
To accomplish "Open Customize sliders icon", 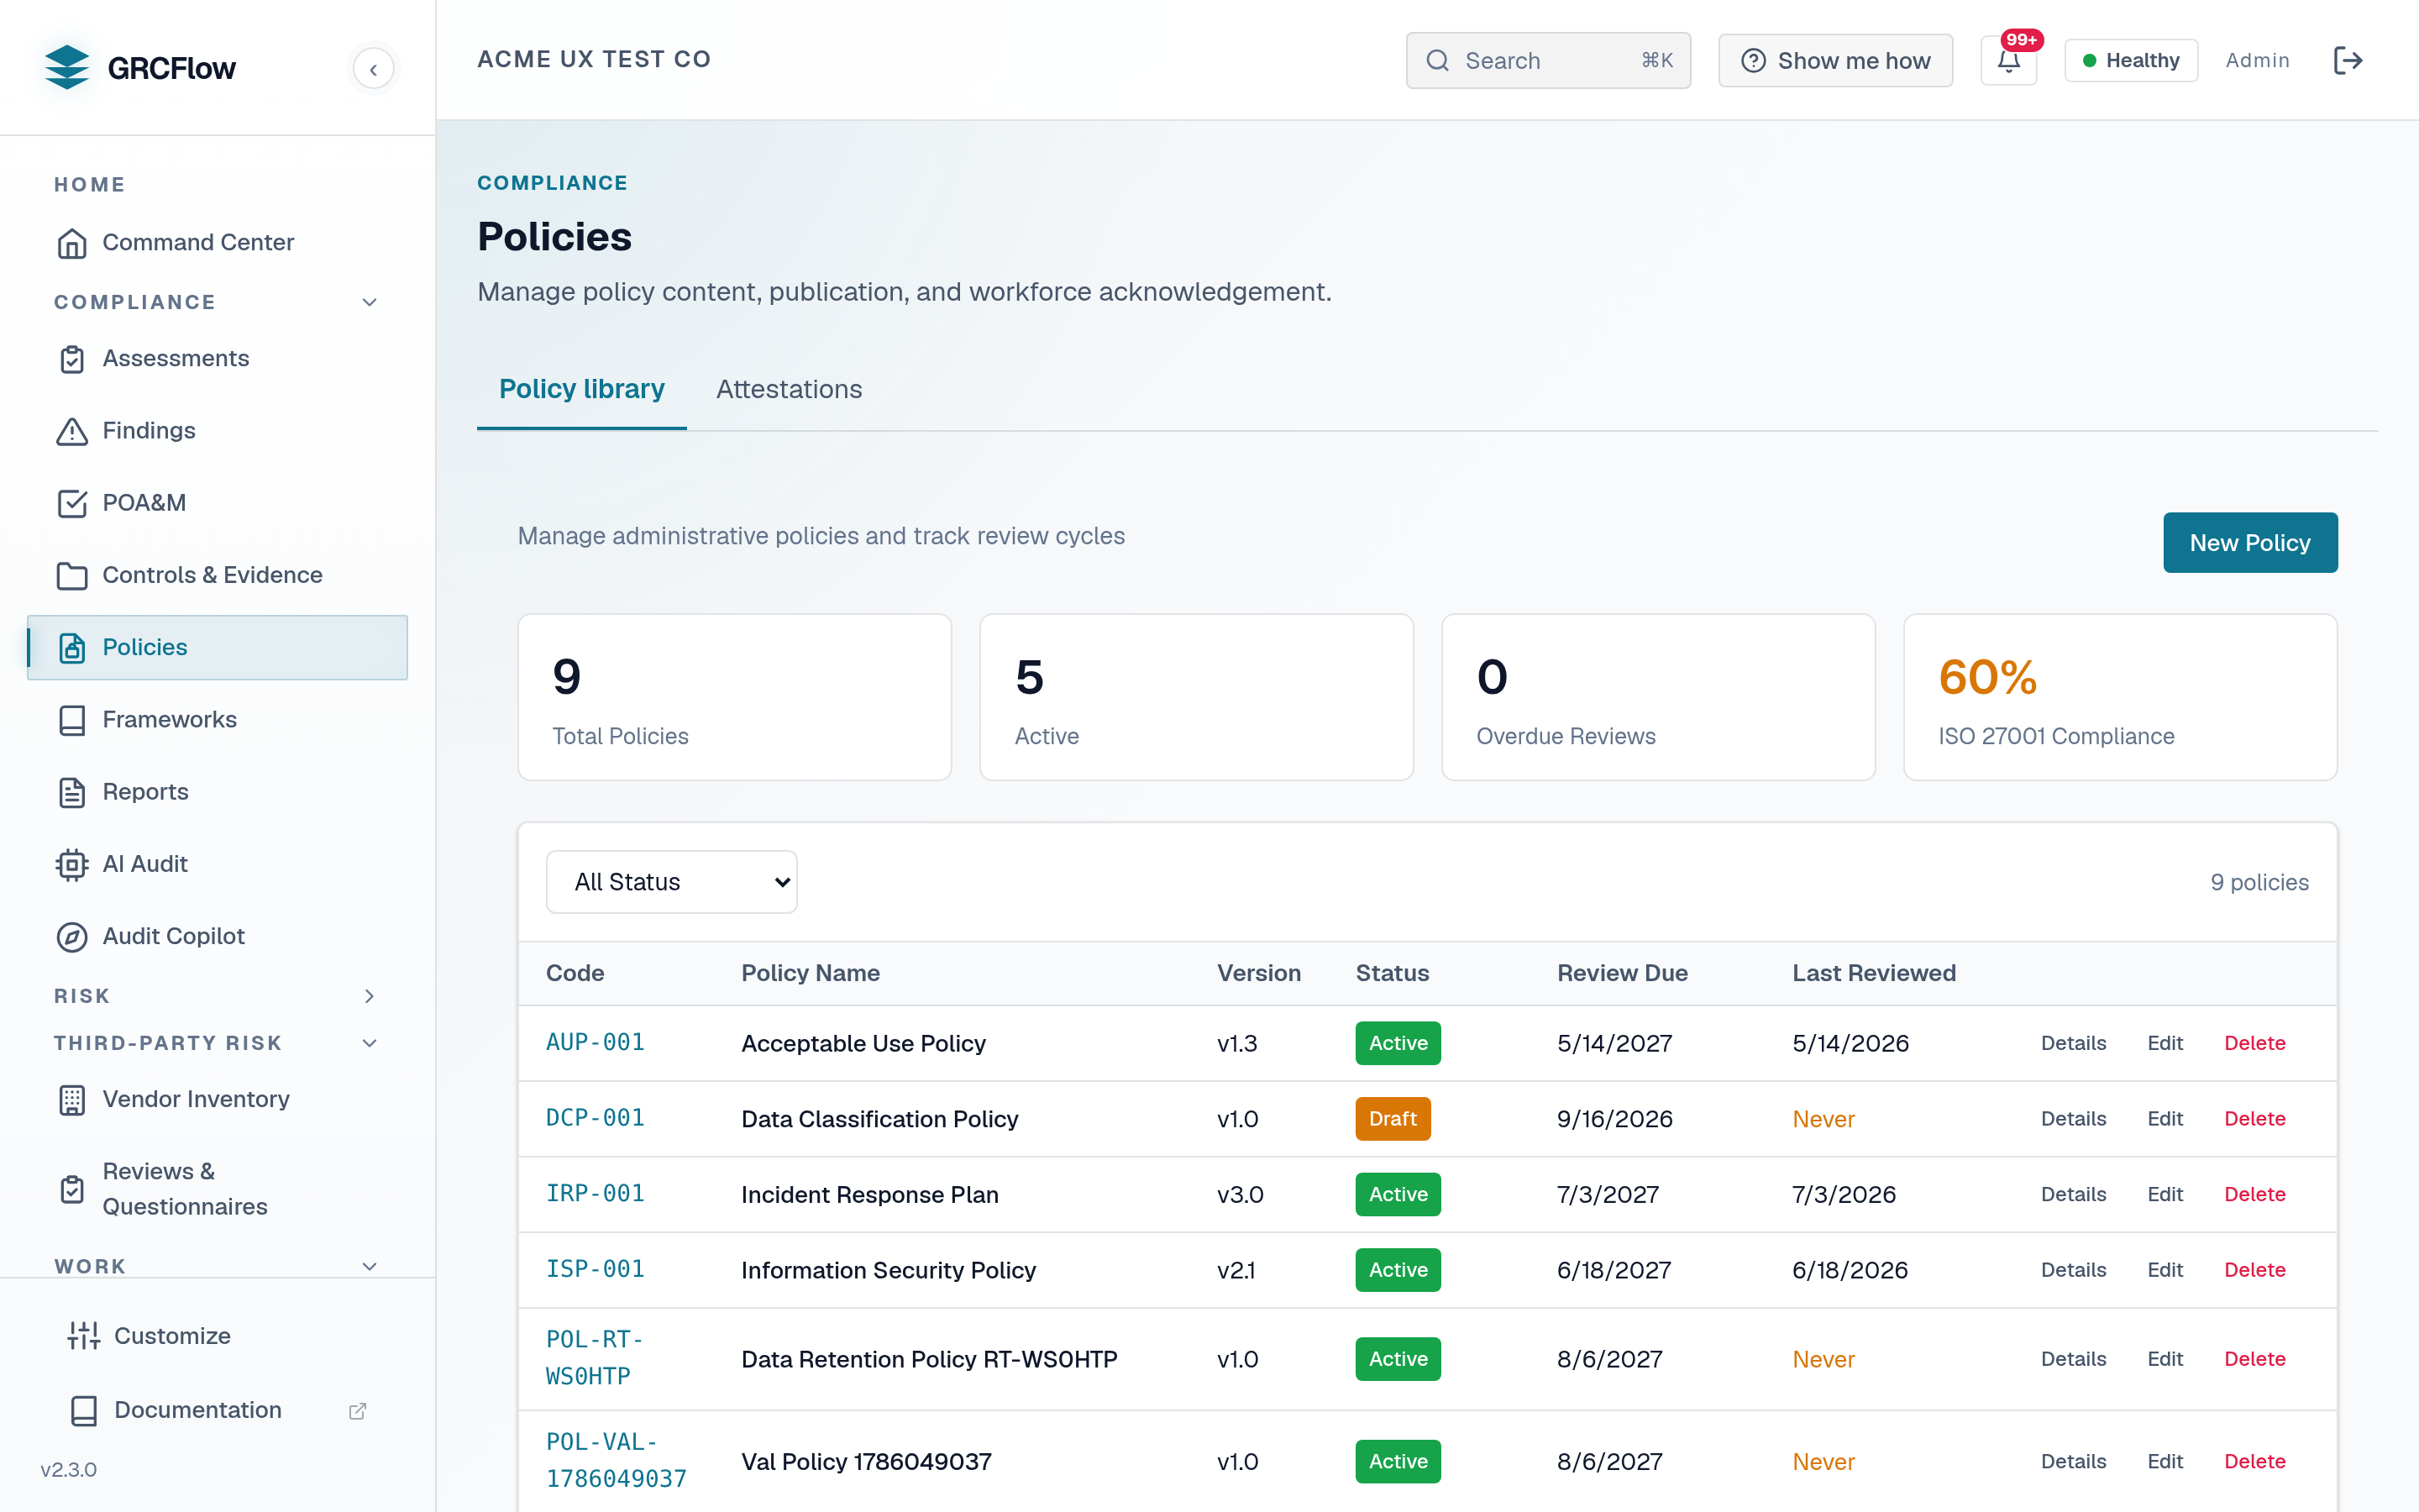I will tap(84, 1336).
